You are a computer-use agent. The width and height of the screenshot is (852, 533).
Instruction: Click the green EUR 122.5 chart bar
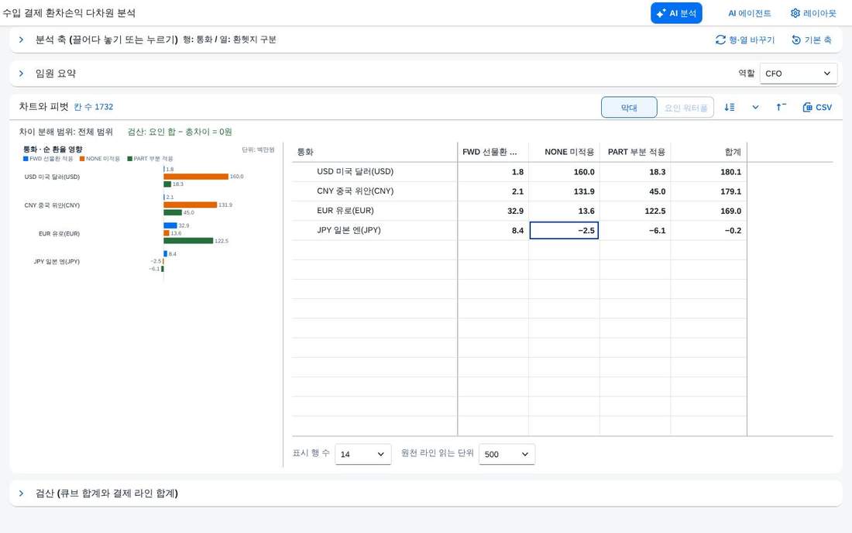coord(188,241)
